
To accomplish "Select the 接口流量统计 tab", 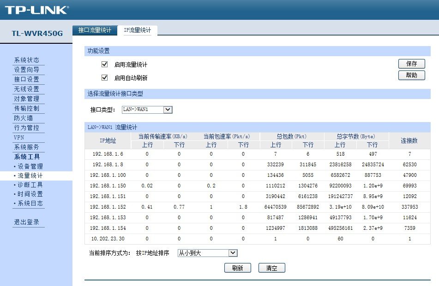I will (x=95, y=30).
